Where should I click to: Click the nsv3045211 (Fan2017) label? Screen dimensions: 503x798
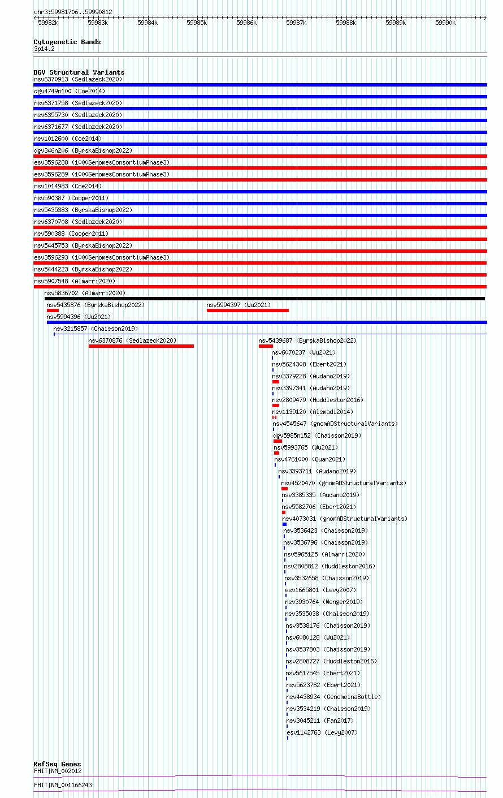[x=320, y=721]
